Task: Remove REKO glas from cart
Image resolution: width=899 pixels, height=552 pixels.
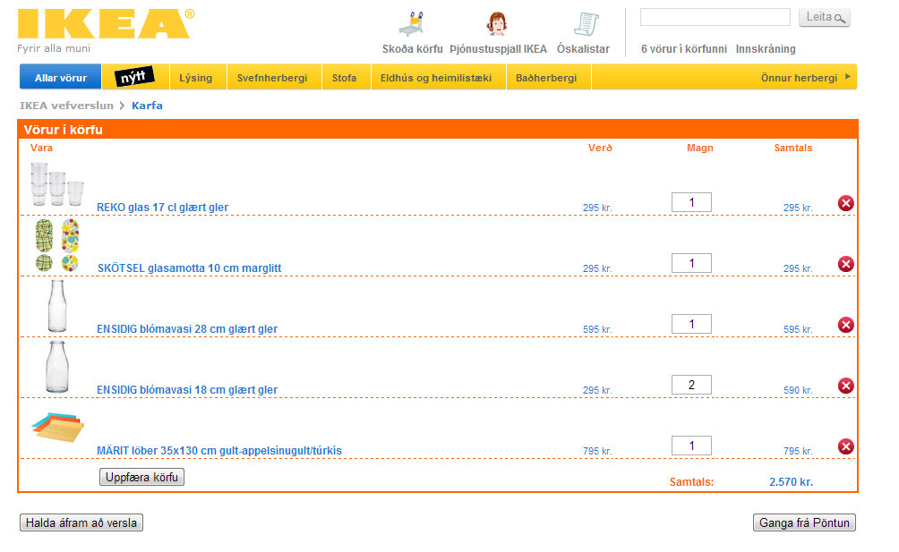Action: [845, 203]
